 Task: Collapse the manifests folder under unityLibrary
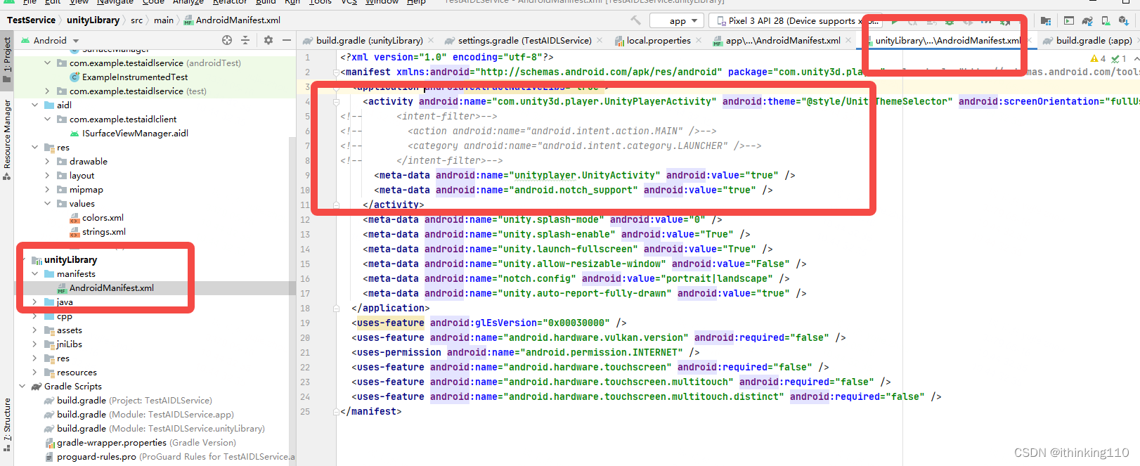[34, 274]
